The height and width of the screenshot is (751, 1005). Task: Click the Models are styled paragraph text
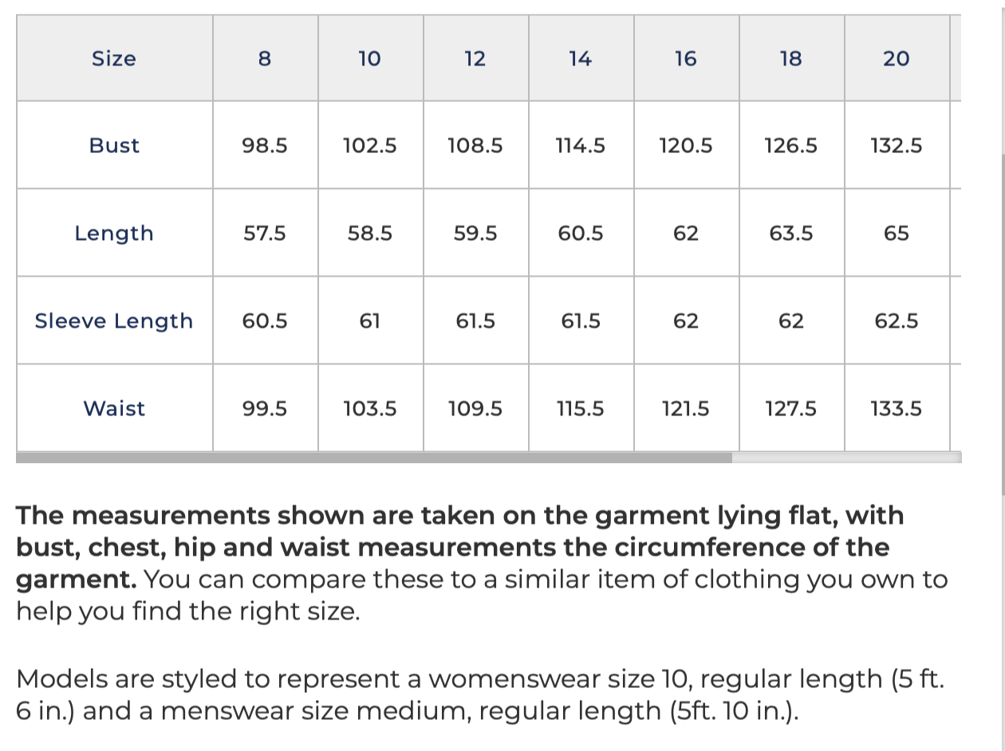point(480,694)
